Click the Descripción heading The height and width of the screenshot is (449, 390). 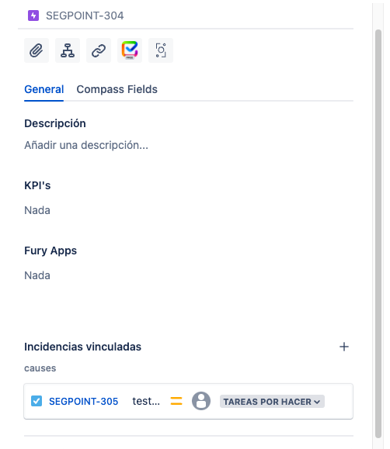click(x=55, y=123)
